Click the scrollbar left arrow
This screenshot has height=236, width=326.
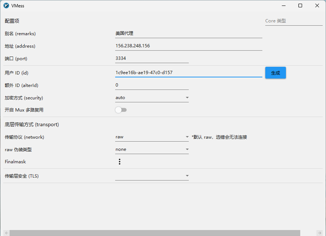pyautogui.click(x=7, y=233)
